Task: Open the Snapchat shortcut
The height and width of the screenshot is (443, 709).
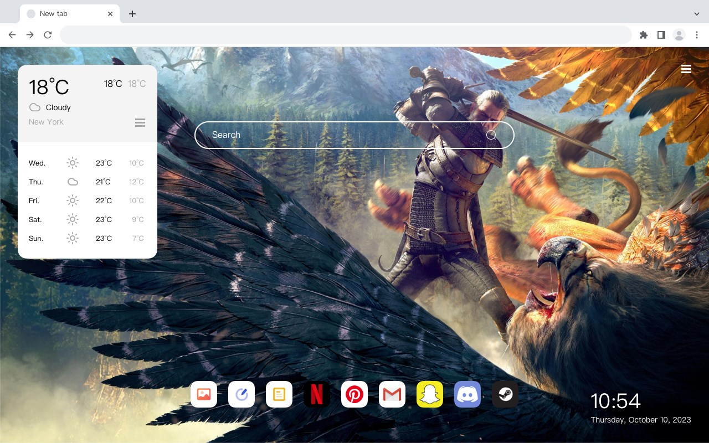Action: (430, 394)
